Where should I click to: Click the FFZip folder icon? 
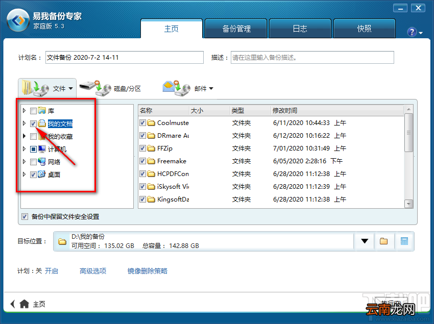point(151,148)
